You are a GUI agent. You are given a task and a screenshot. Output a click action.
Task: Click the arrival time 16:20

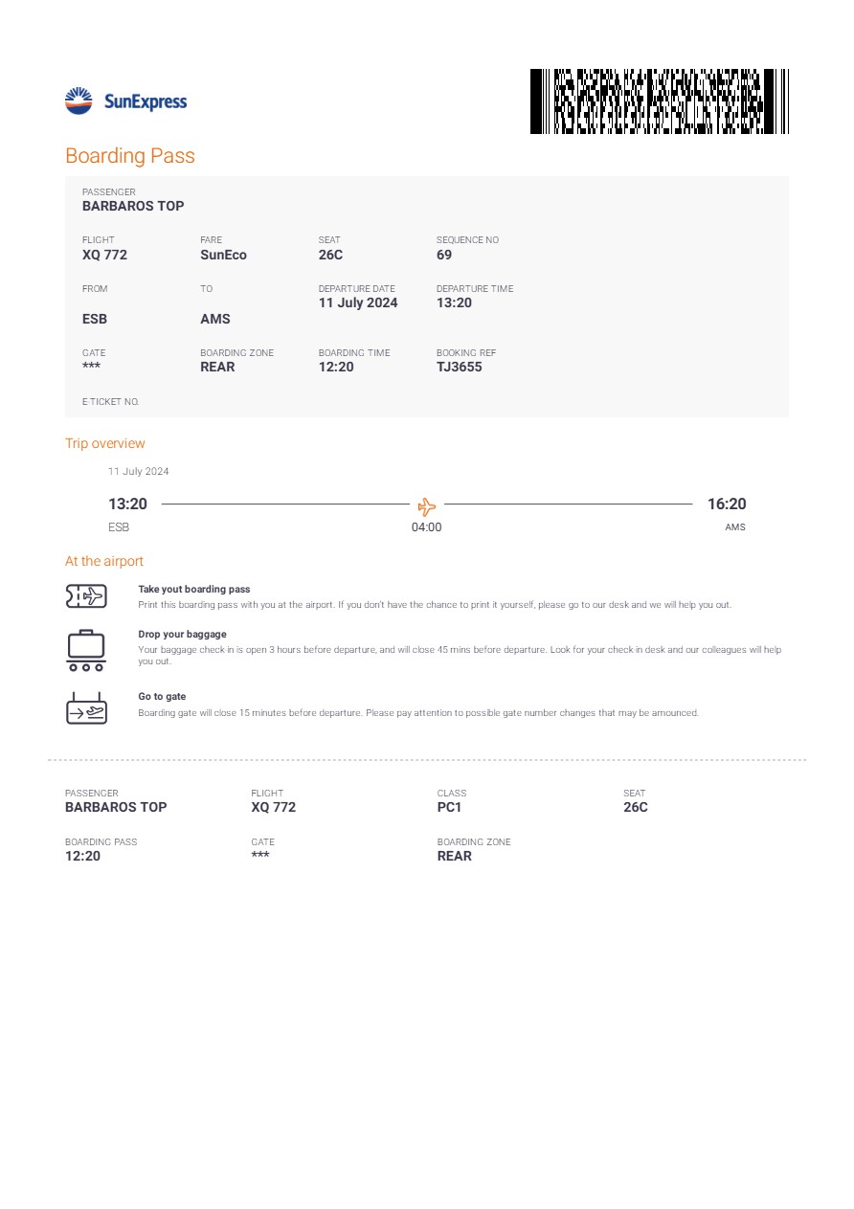[727, 504]
